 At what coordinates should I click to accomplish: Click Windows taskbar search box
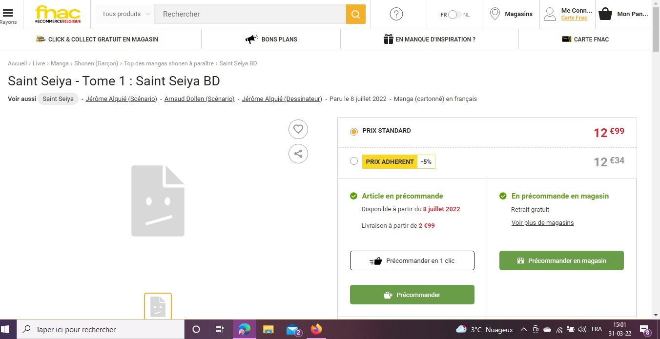pos(101,329)
